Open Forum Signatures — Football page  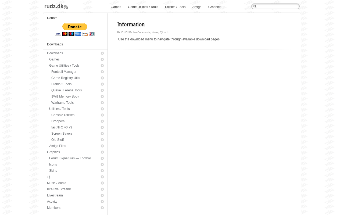70,158
